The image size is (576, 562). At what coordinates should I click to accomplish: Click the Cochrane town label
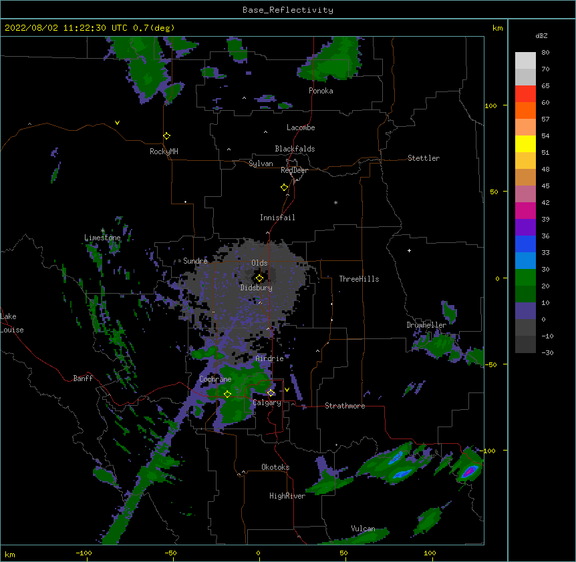[x=215, y=379]
